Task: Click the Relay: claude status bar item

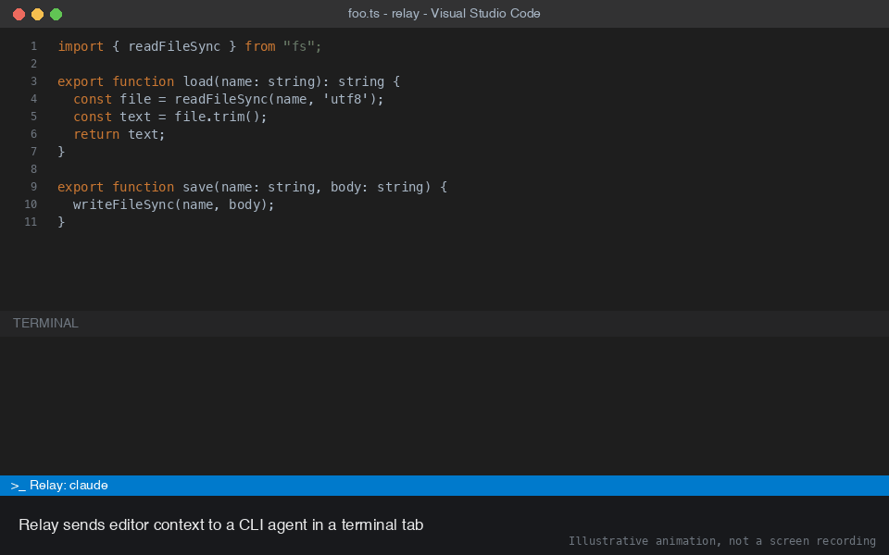Action: (x=59, y=486)
